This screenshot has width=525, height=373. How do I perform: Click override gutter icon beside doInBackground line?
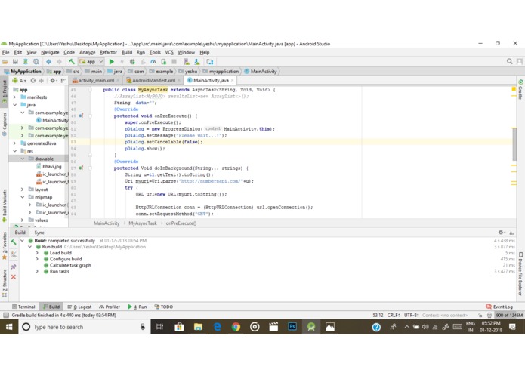(81, 168)
